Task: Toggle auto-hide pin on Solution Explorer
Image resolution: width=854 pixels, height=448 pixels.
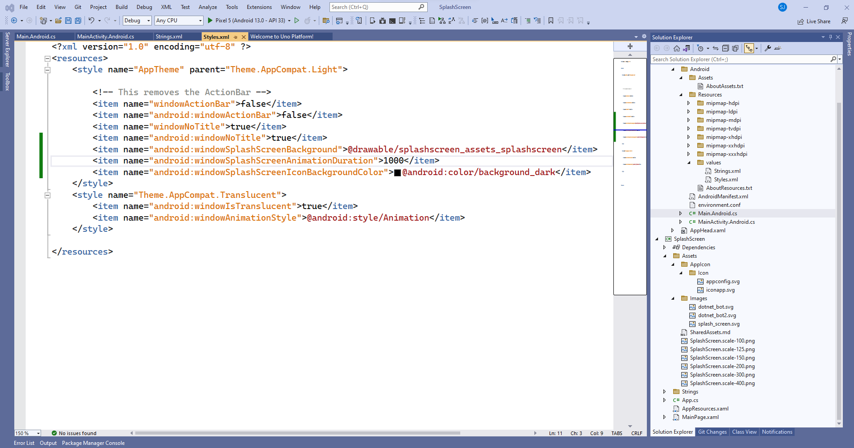Action: [829, 37]
